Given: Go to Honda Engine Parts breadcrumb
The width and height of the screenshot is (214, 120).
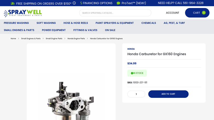Looking at the screenshot, I should 76,38.
